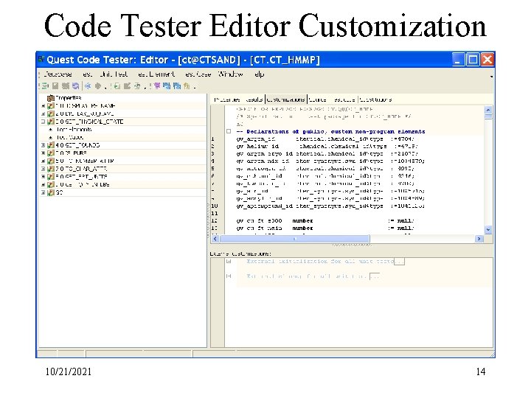
Task: Click the purple toolbar icon
Action: point(157,86)
